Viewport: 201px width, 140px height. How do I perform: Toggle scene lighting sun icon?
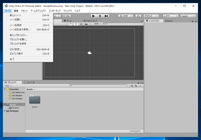pyautogui.click(x=76, y=24)
